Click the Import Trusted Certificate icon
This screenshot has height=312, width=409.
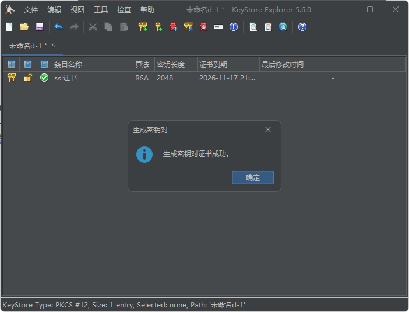(173, 27)
